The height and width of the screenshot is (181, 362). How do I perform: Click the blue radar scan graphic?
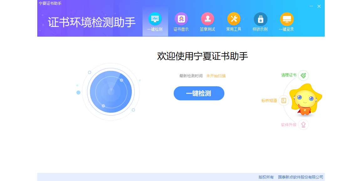pos(111,92)
